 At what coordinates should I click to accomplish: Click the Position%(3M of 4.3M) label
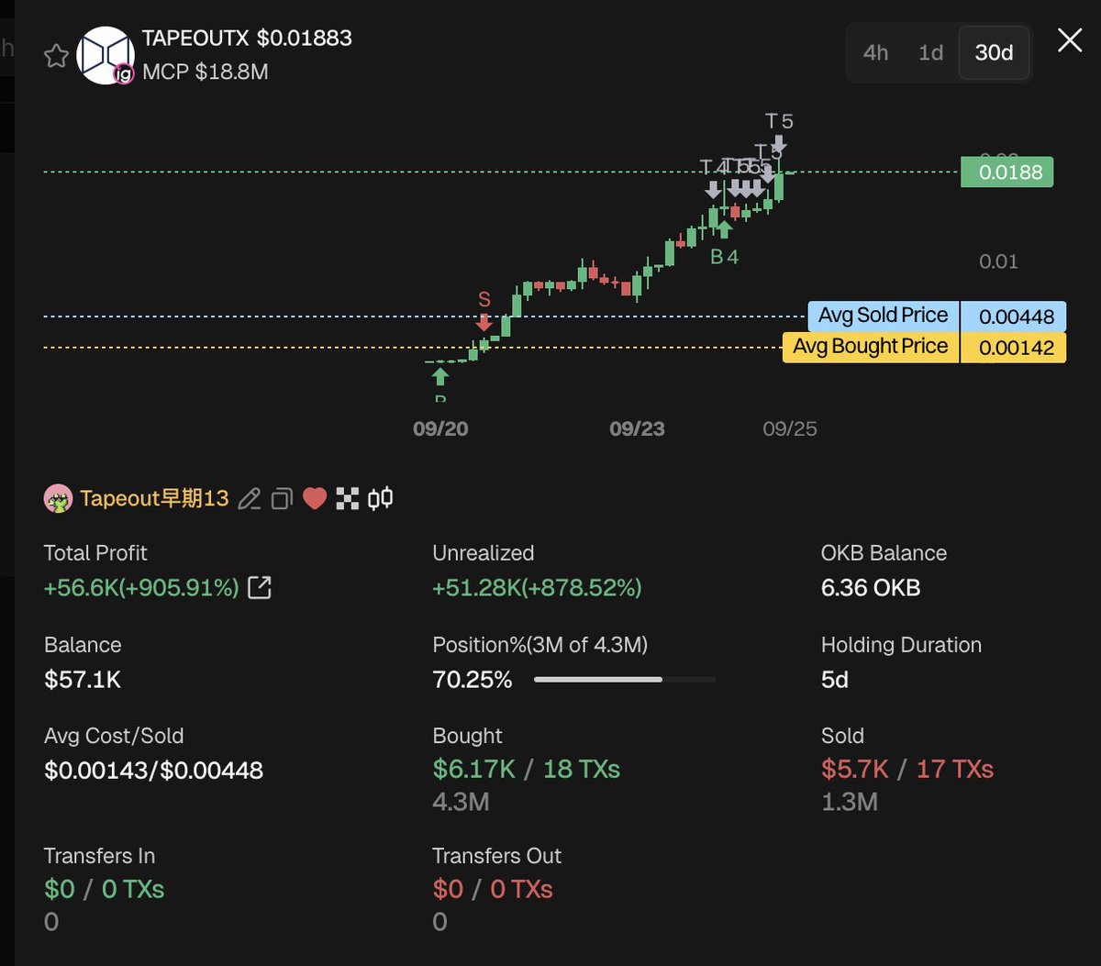point(540,645)
